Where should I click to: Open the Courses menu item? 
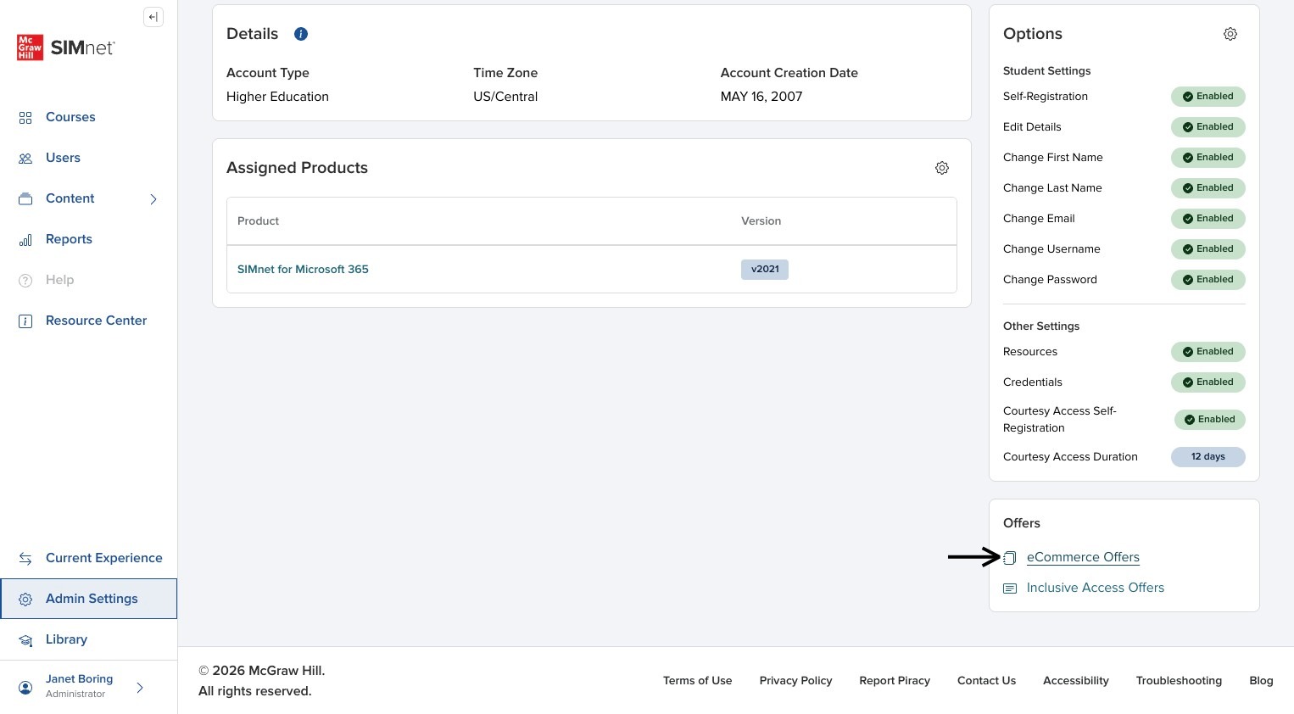point(89,117)
